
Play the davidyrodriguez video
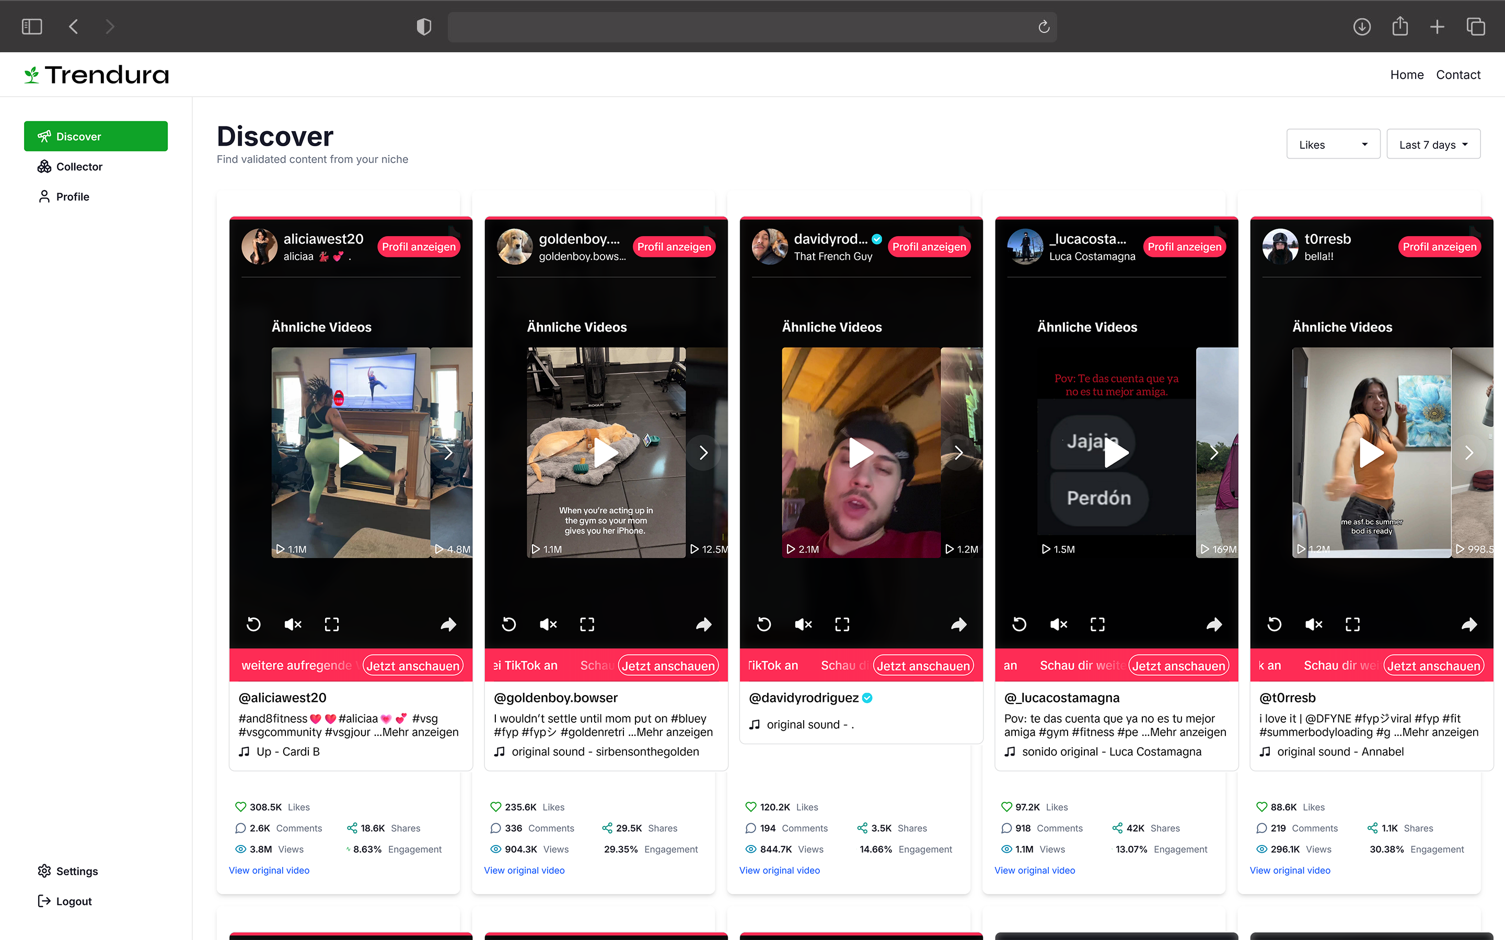861,453
